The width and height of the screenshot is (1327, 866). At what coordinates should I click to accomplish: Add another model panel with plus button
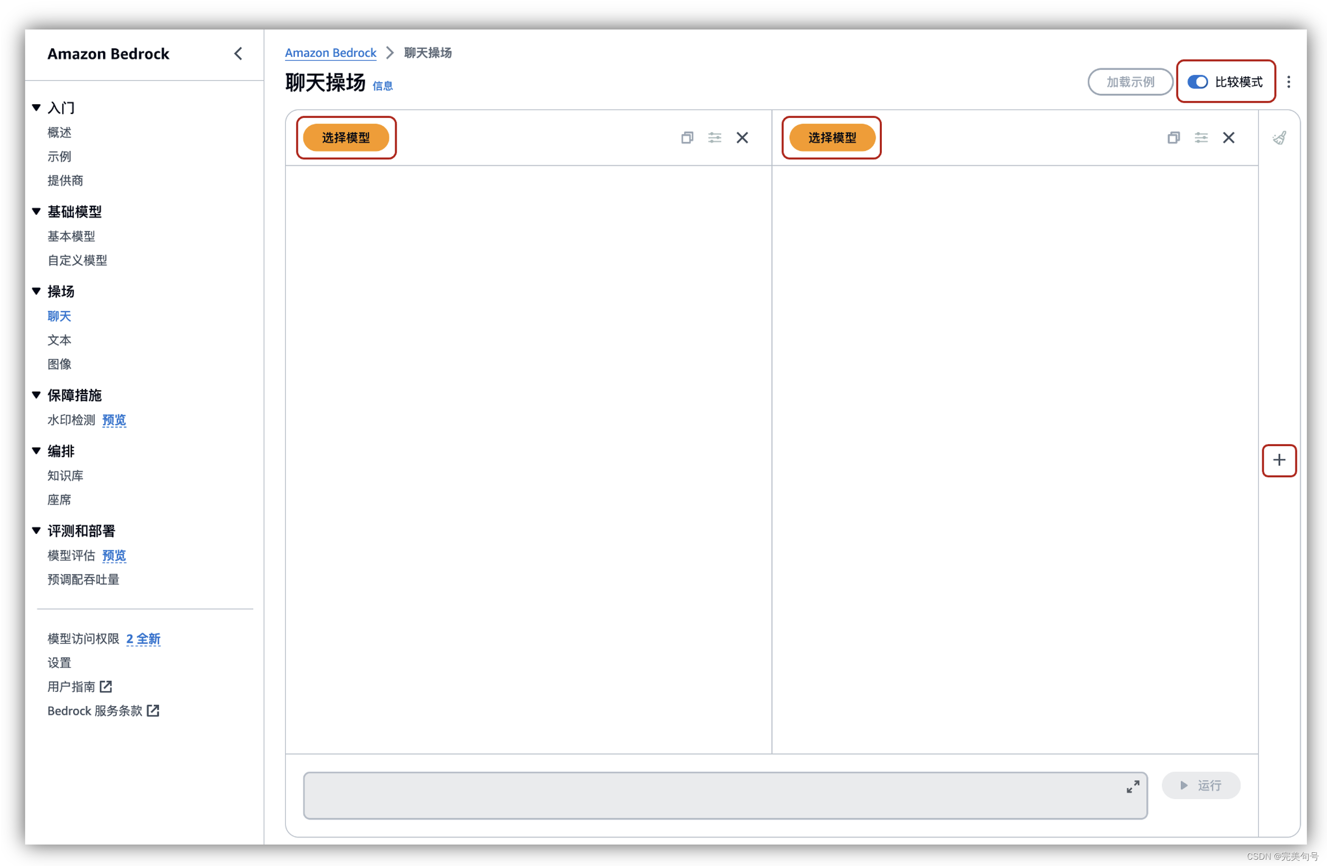(1279, 460)
